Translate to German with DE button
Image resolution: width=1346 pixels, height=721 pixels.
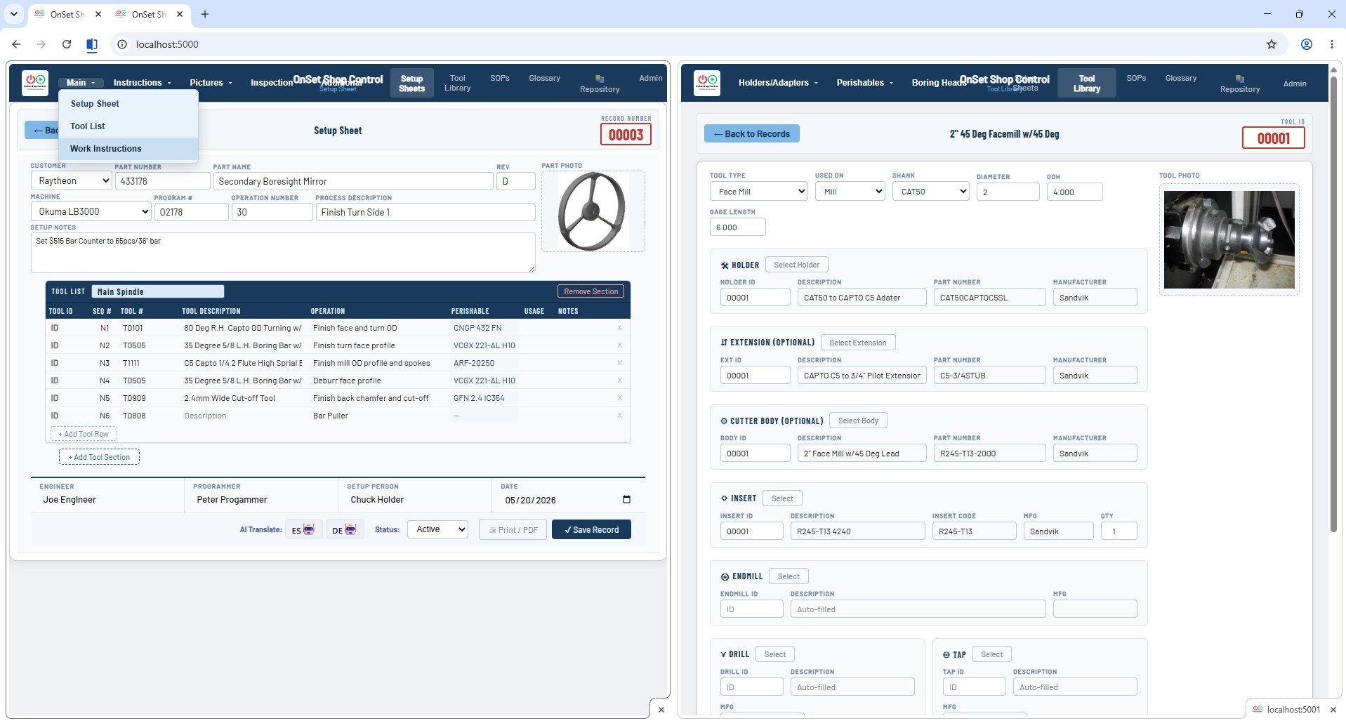[x=345, y=530]
